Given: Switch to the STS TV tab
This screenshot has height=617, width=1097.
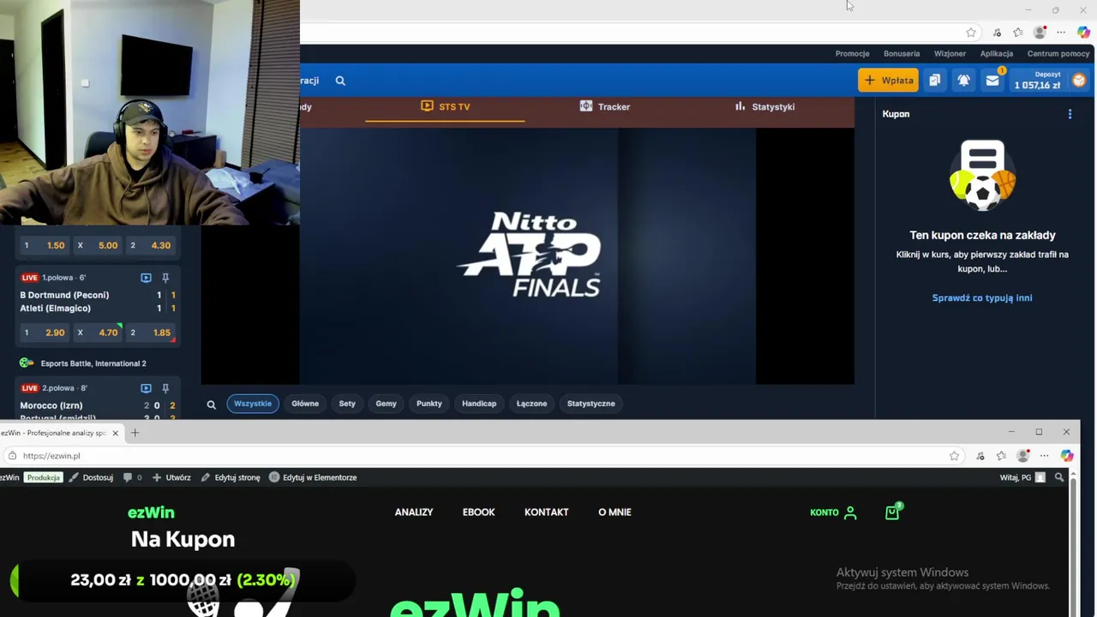Looking at the screenshot, I should coord(446,107).
